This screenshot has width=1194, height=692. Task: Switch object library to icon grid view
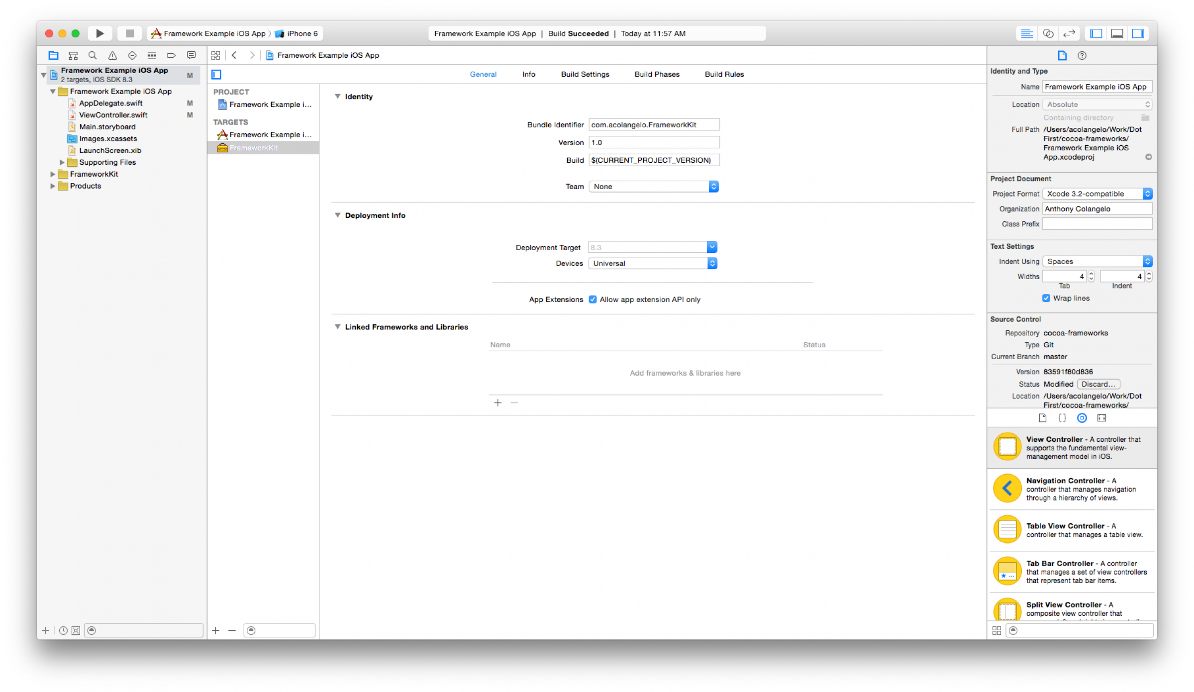coord(996,630)
